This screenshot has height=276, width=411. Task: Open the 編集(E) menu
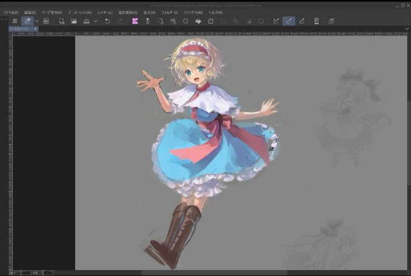coord(30,12)
